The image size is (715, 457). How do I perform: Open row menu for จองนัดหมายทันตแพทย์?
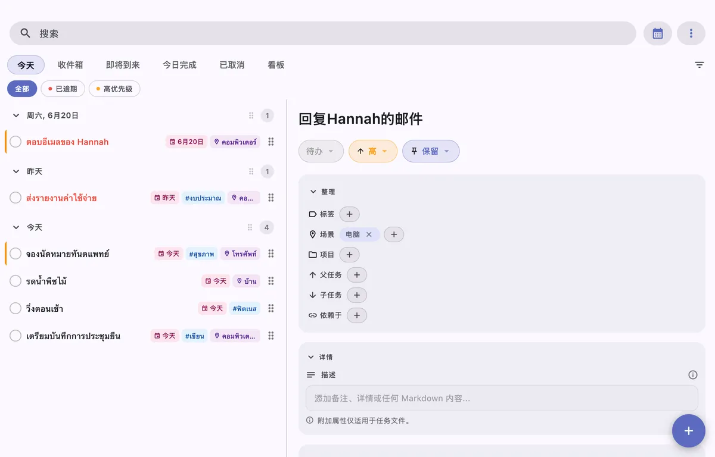coord(271,253)
